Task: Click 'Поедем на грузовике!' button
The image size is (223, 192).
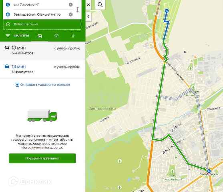Action: 42,158
